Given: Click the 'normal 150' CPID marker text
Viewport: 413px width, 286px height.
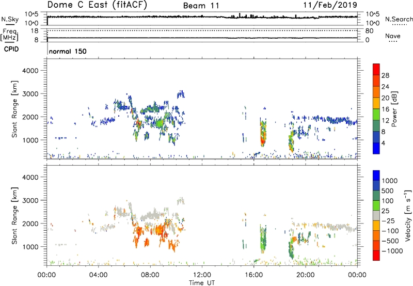Looking at the screenshot, I should (68, 51).
